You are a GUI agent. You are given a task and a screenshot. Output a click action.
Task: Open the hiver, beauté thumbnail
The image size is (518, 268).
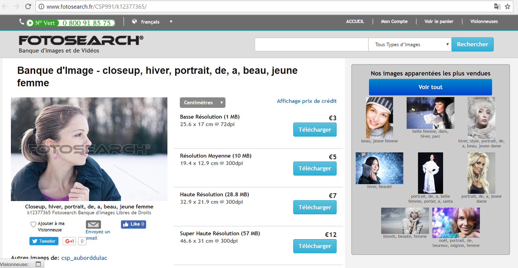click(379, 168)
